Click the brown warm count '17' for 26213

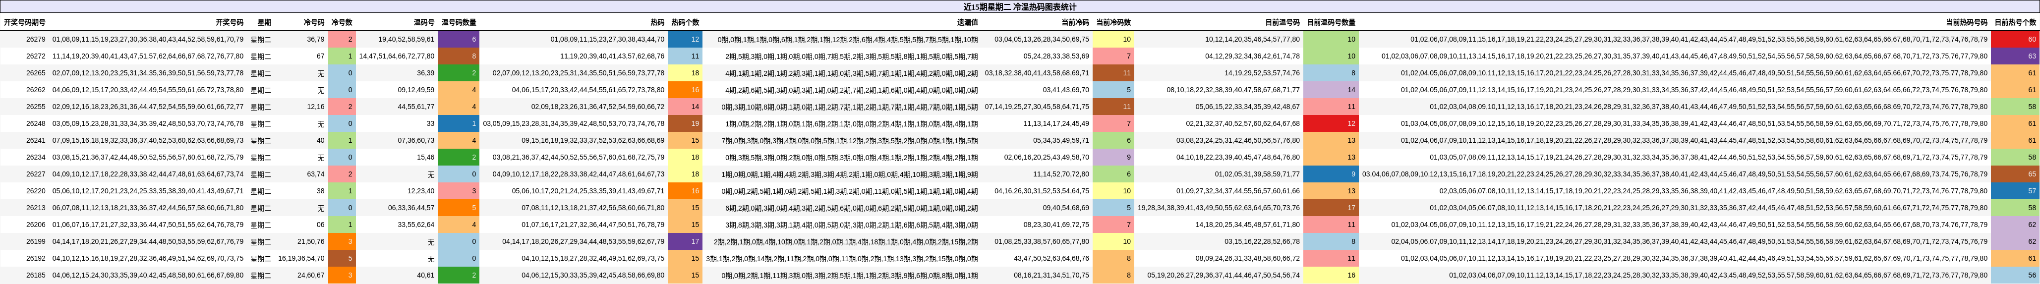[x=1331, y=207]
